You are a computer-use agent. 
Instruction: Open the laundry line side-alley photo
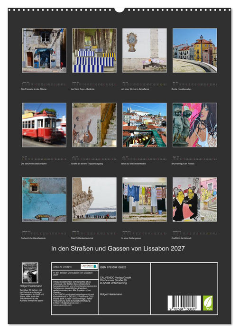click(x=144, y=200)
